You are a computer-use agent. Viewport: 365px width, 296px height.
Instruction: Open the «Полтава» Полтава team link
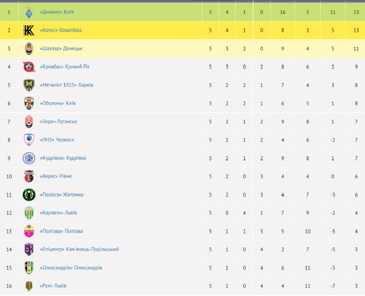click(61, 231)
